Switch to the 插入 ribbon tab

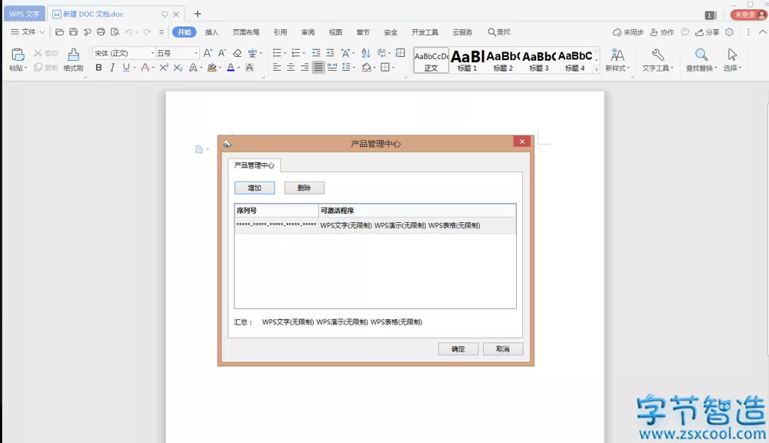pos(211,32)
